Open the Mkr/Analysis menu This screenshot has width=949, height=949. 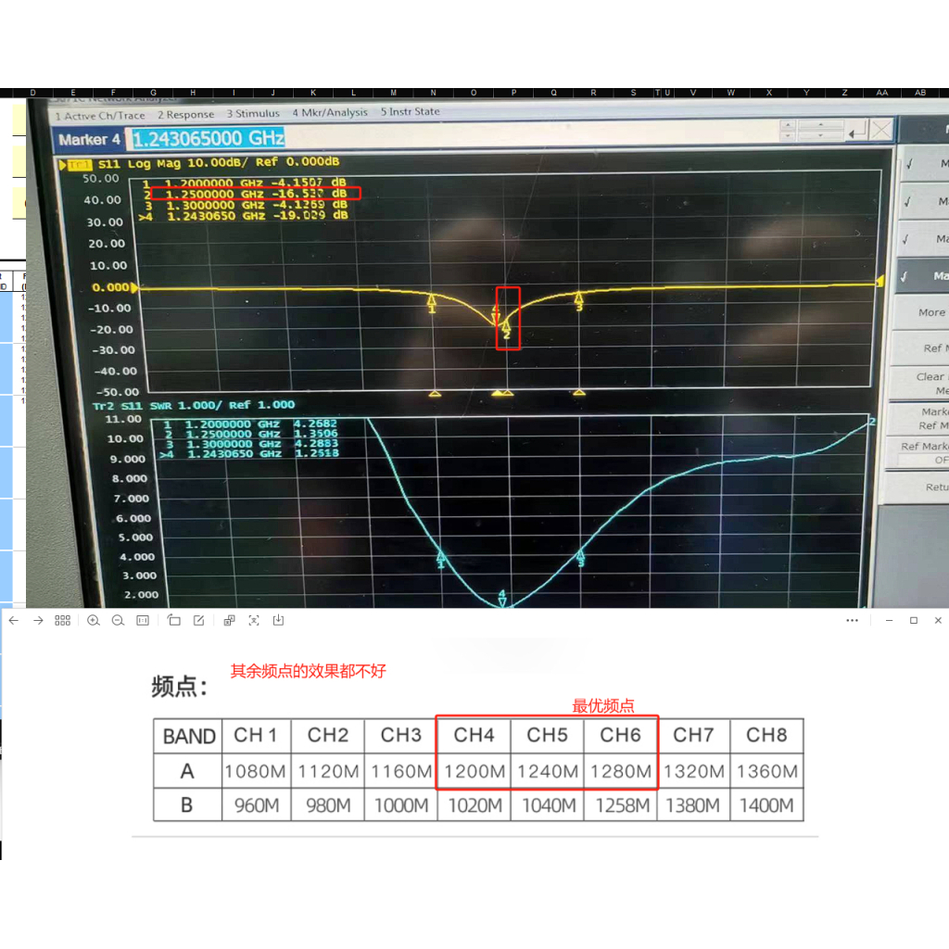tap(330, 112)
